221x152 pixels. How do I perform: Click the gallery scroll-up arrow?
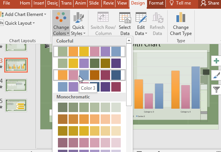129,41
